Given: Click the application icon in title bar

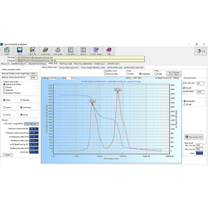Looking at the screenshot, I should point(2,44).
